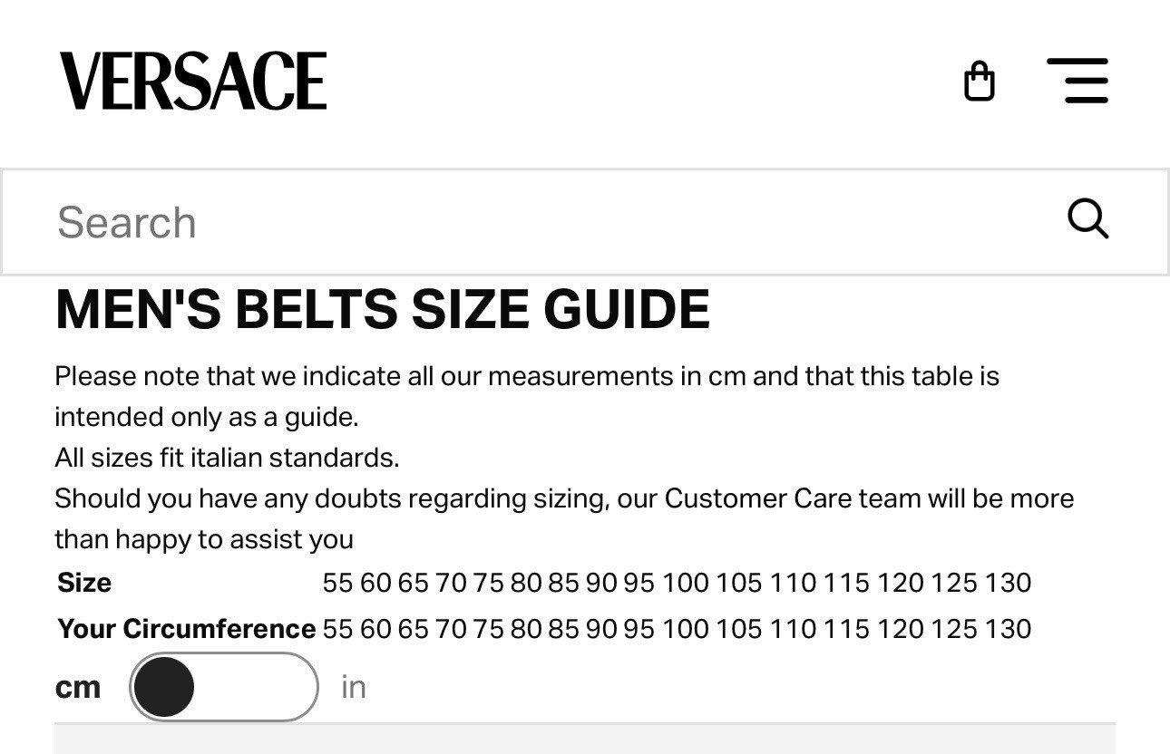Select the 'cm' unit label
Viewport: 1170px width, 754px height.
pos(78,687)
